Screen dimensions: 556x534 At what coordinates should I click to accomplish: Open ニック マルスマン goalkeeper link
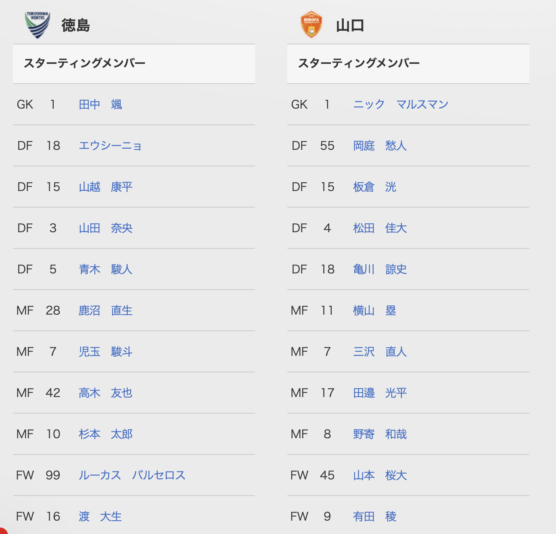tap(401, 105)
